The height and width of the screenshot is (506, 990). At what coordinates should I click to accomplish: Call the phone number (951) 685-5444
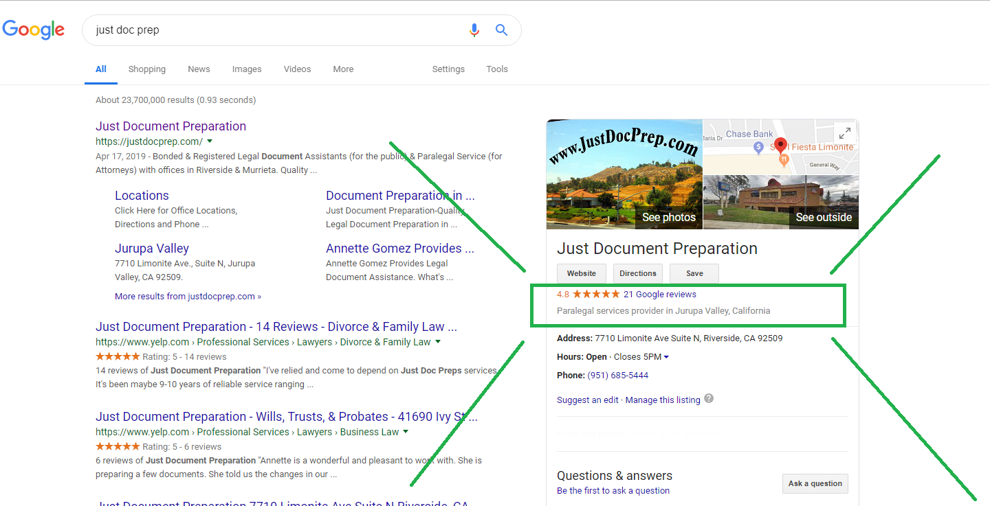617,376
